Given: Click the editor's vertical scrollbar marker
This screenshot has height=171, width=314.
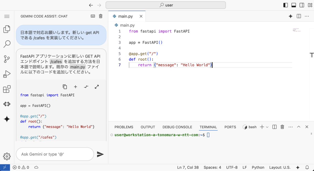Looking at the screenshot, I should [312, 55].
